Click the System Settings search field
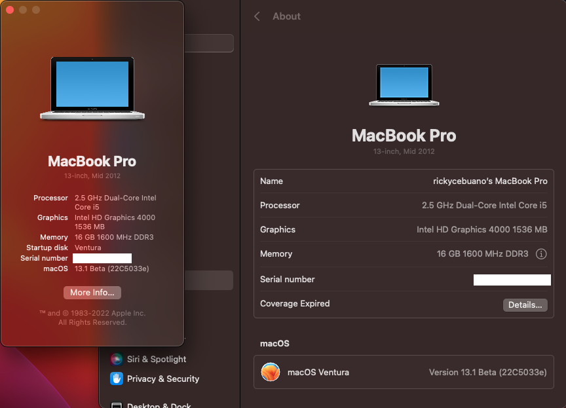566x408 pixels. click(x=209, y=43)
